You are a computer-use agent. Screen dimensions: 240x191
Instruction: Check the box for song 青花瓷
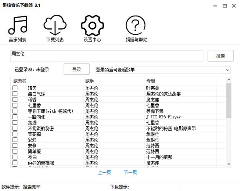[x=15, y=134]
